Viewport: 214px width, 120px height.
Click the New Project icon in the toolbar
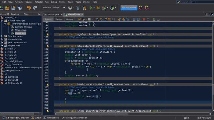tap(7, 8)
